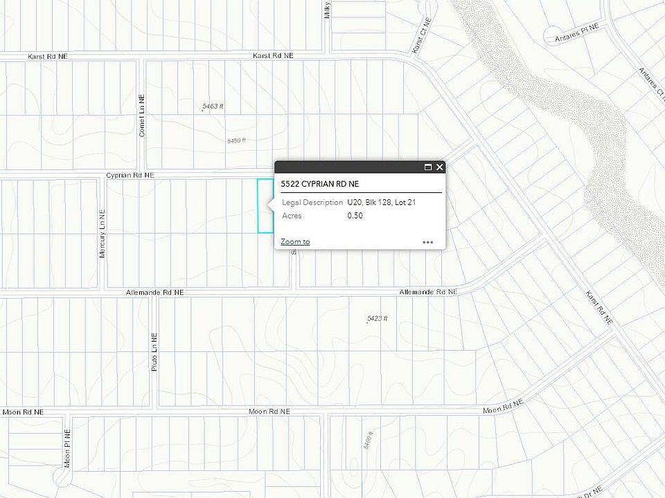Close the parcel info popup
Screen dimensions: 665x498
440,167
